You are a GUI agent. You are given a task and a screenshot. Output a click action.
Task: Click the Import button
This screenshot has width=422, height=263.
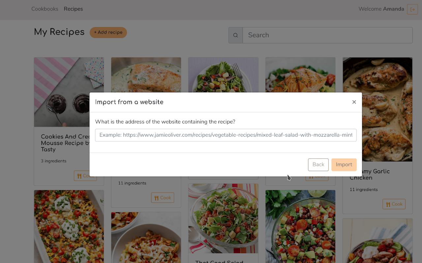(x=344, y=164)
